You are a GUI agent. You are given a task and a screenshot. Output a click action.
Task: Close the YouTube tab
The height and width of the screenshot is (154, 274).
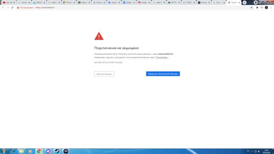(14, 2)
